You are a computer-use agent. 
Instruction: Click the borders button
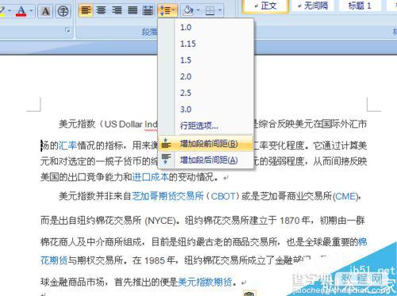point(210,10)
